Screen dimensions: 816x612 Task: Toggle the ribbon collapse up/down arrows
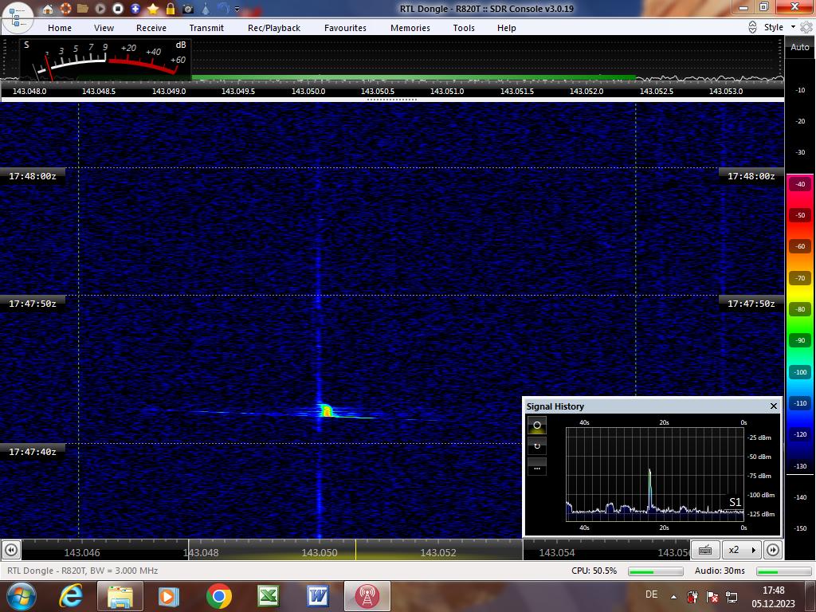tap(752, 27)
